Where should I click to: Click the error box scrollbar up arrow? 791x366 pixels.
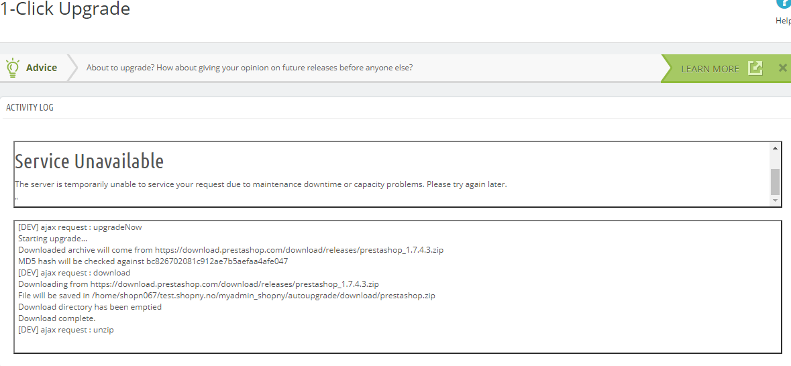[x=775, y=147]
